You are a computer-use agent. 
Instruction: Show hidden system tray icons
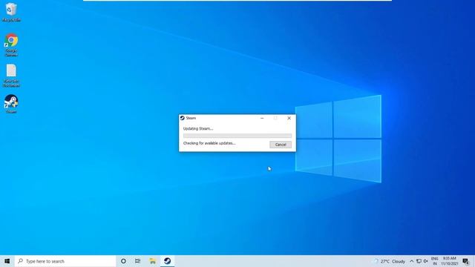click(x=412, y=261)
